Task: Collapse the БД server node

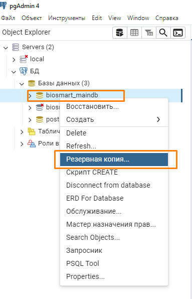Action: 14,72
